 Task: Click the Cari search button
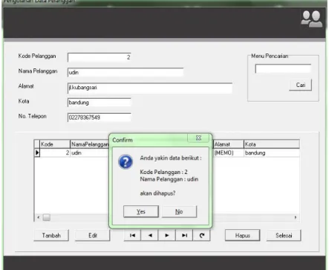click(301, 85)
